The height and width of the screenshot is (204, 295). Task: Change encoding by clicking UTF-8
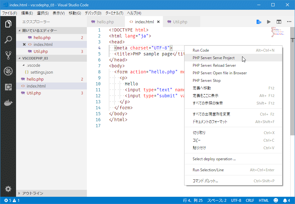[236, 200]
